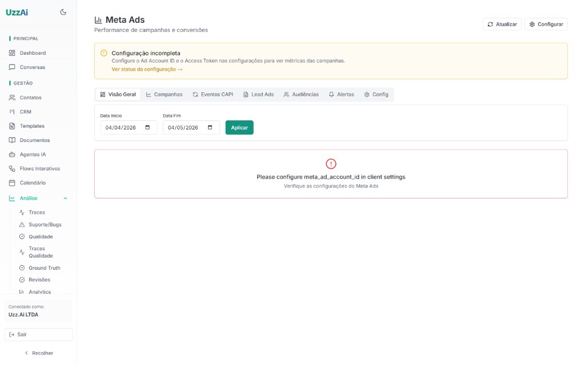585x365 pixels.
Task: Click the Conversas chat bubble icon
Action: [x=12, y=67]
